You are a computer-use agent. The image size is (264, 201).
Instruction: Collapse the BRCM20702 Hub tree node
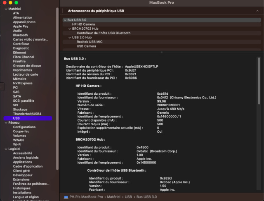pos(70,29)
